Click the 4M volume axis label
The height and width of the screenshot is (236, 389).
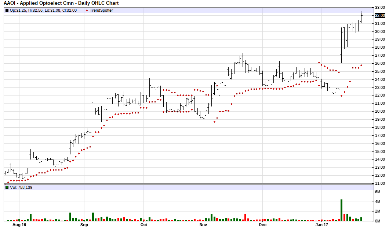pos(377,202)
